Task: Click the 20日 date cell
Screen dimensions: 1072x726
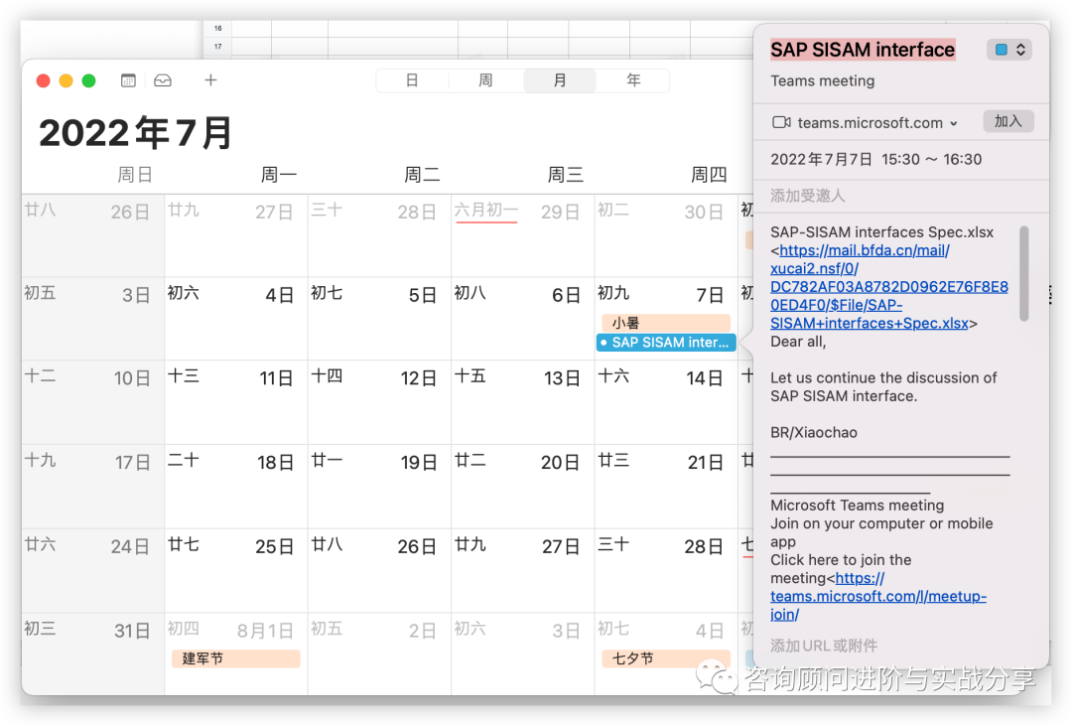Action: pyautogui.click(x=522, y=487)
